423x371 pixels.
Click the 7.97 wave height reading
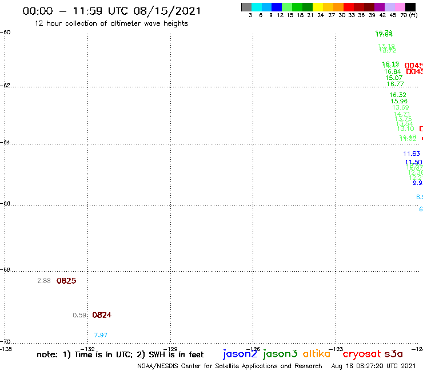click(101, 335)
